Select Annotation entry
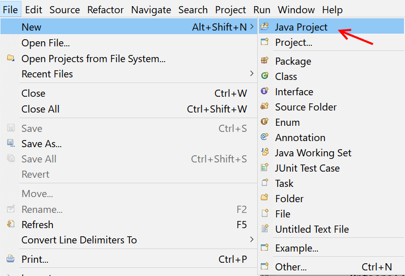The height and width of the screenshot is (276, 405). [x=331, y=137]
